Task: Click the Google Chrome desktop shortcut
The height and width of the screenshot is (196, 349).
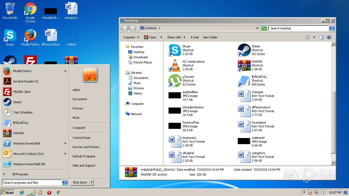Action: pyautogui.click(x=30, y=13)
